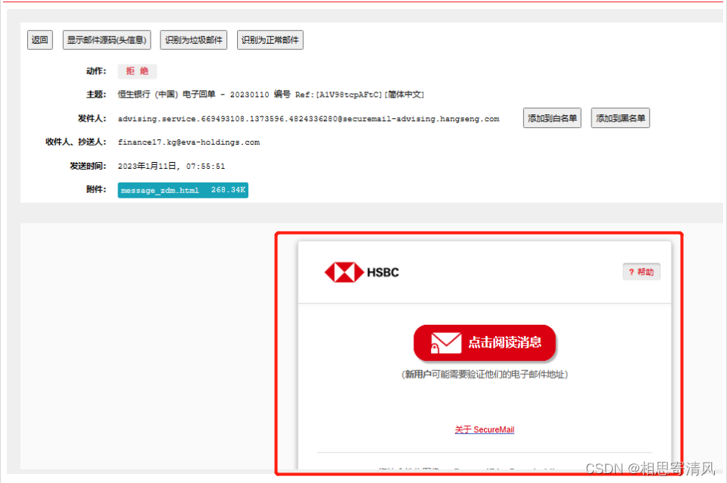Open the ? 帮助 help button
This screenshot has width=727, height=483.
pyautogui.click(x=641, y=272)
